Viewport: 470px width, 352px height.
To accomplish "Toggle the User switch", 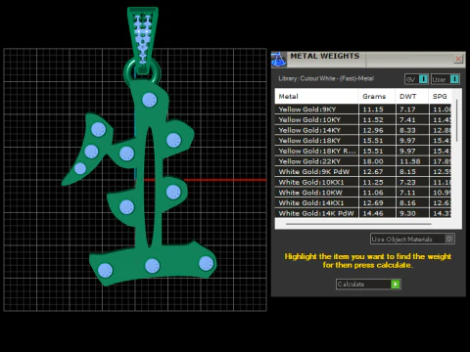I will (446, 79).
